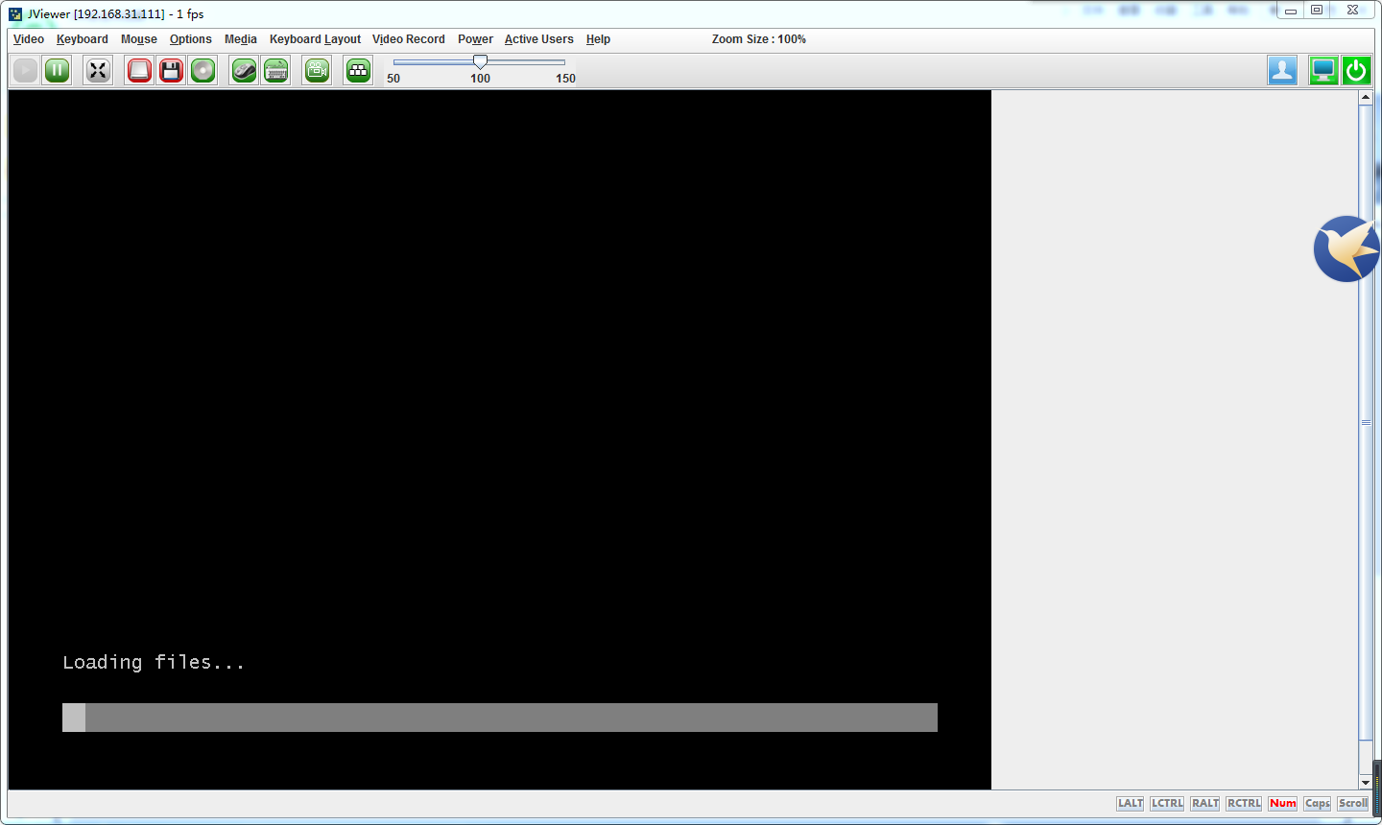Open the hotkeys toolbar icon
Image resolution: width=1382 pixels, height=825 pixels.
pyautogui.click(x=358, y=70)
